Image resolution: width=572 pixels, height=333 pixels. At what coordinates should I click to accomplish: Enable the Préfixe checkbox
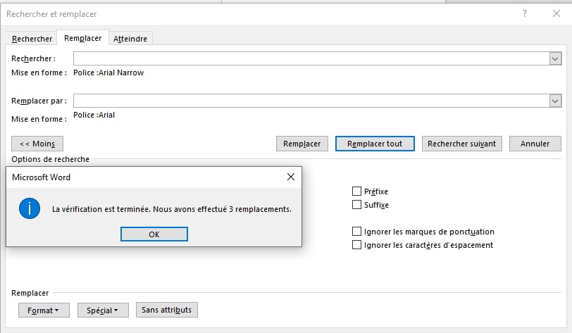(357, 191)
